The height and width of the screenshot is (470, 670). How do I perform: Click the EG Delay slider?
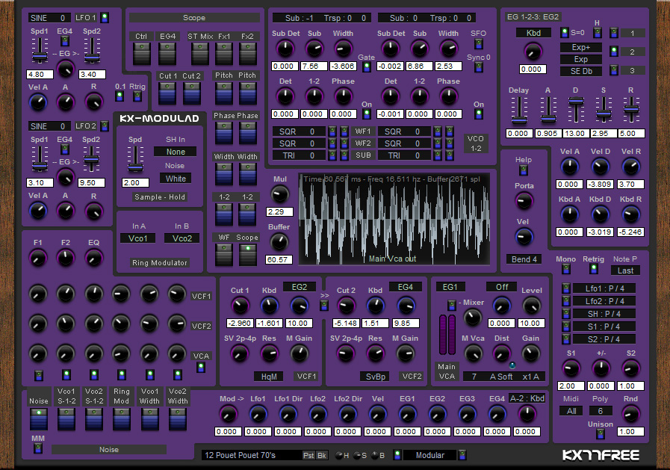click(x=519, y=111)
